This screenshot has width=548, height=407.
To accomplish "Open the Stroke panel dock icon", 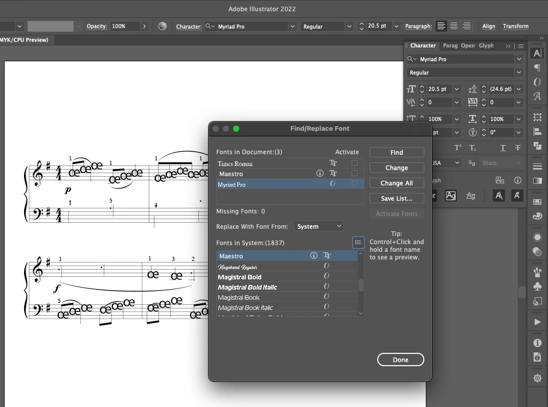I will point(537,166).
